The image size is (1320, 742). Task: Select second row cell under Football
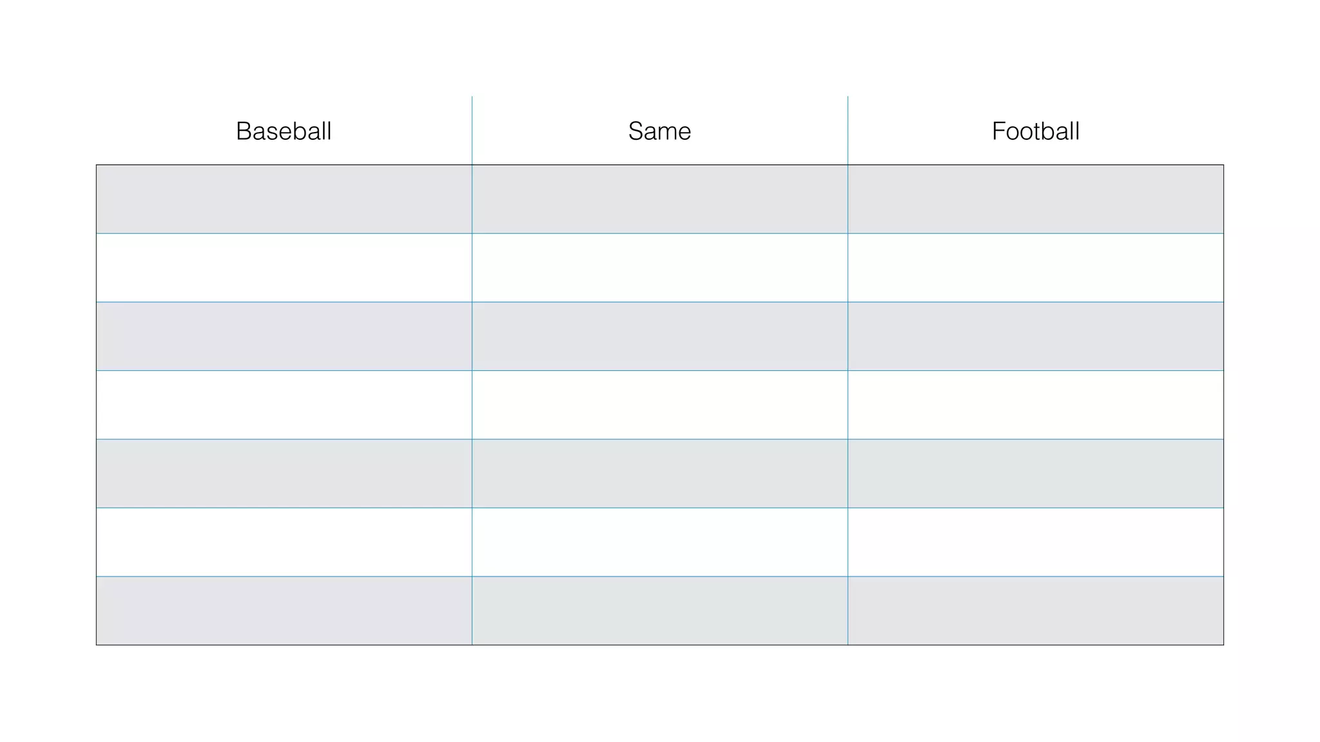pyautogui.click(x=1035, y=267)
